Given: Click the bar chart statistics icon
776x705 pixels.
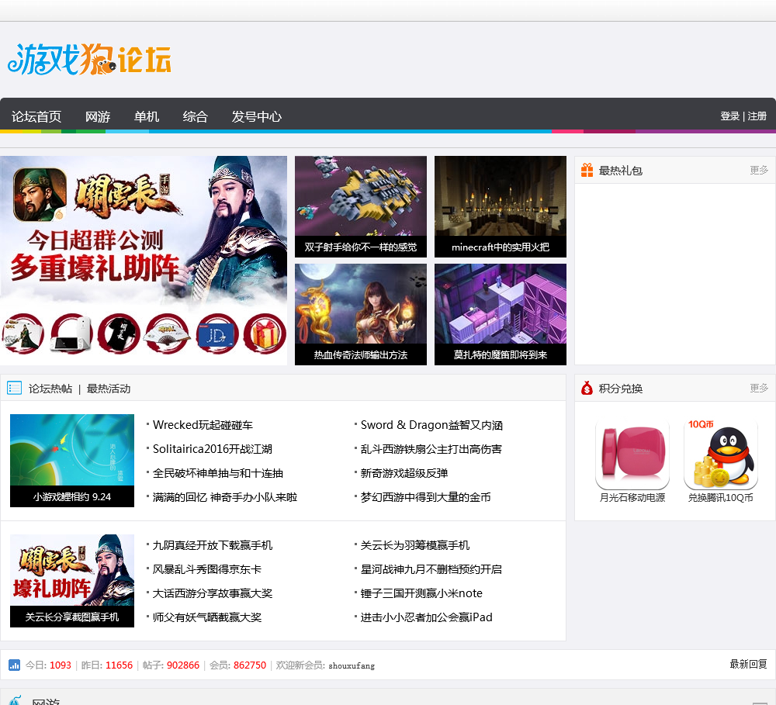Looking at the screenshot, I should pyautogui.click(x=14, y=665).
